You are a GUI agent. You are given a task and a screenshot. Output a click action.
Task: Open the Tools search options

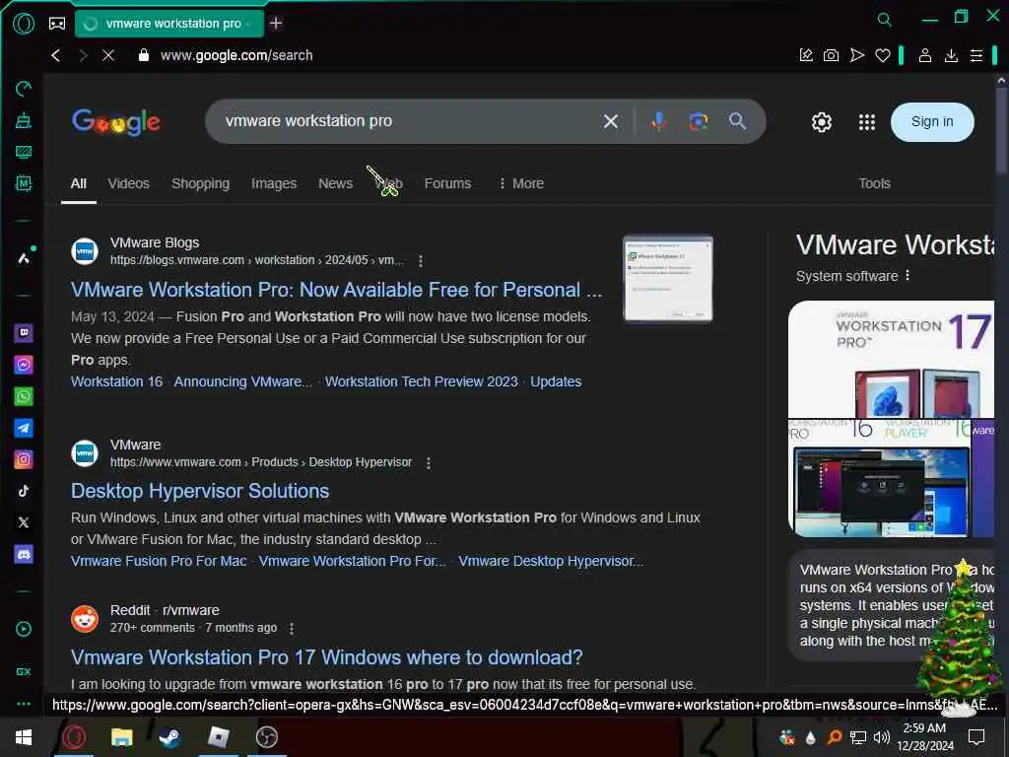tap(874, 183)
